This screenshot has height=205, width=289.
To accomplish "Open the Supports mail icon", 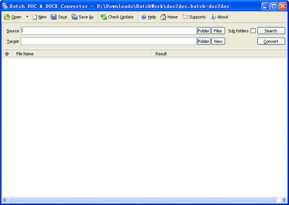I will (x=185, y=17).
